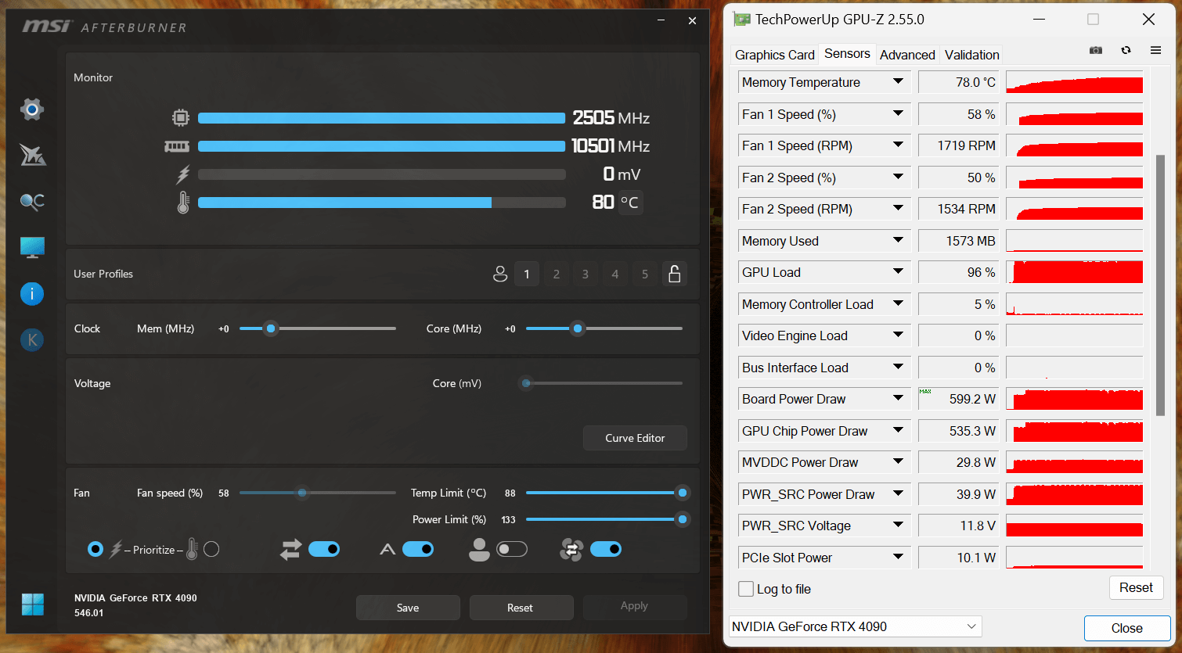The image size is (1182, 653).
Task: Click the Board Power Draw value 599.2 W
Action: (959, 399)
